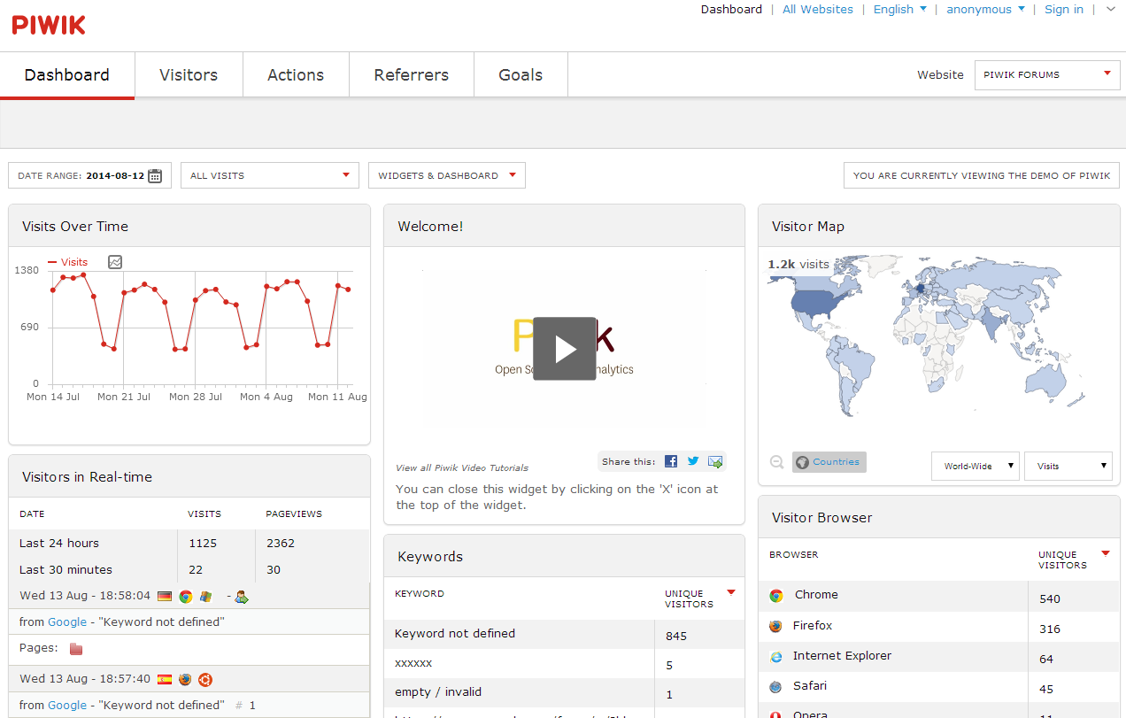Open the World-Wide region dropdown
This screenshot has width=1126, height=718.
click(976, 466)
